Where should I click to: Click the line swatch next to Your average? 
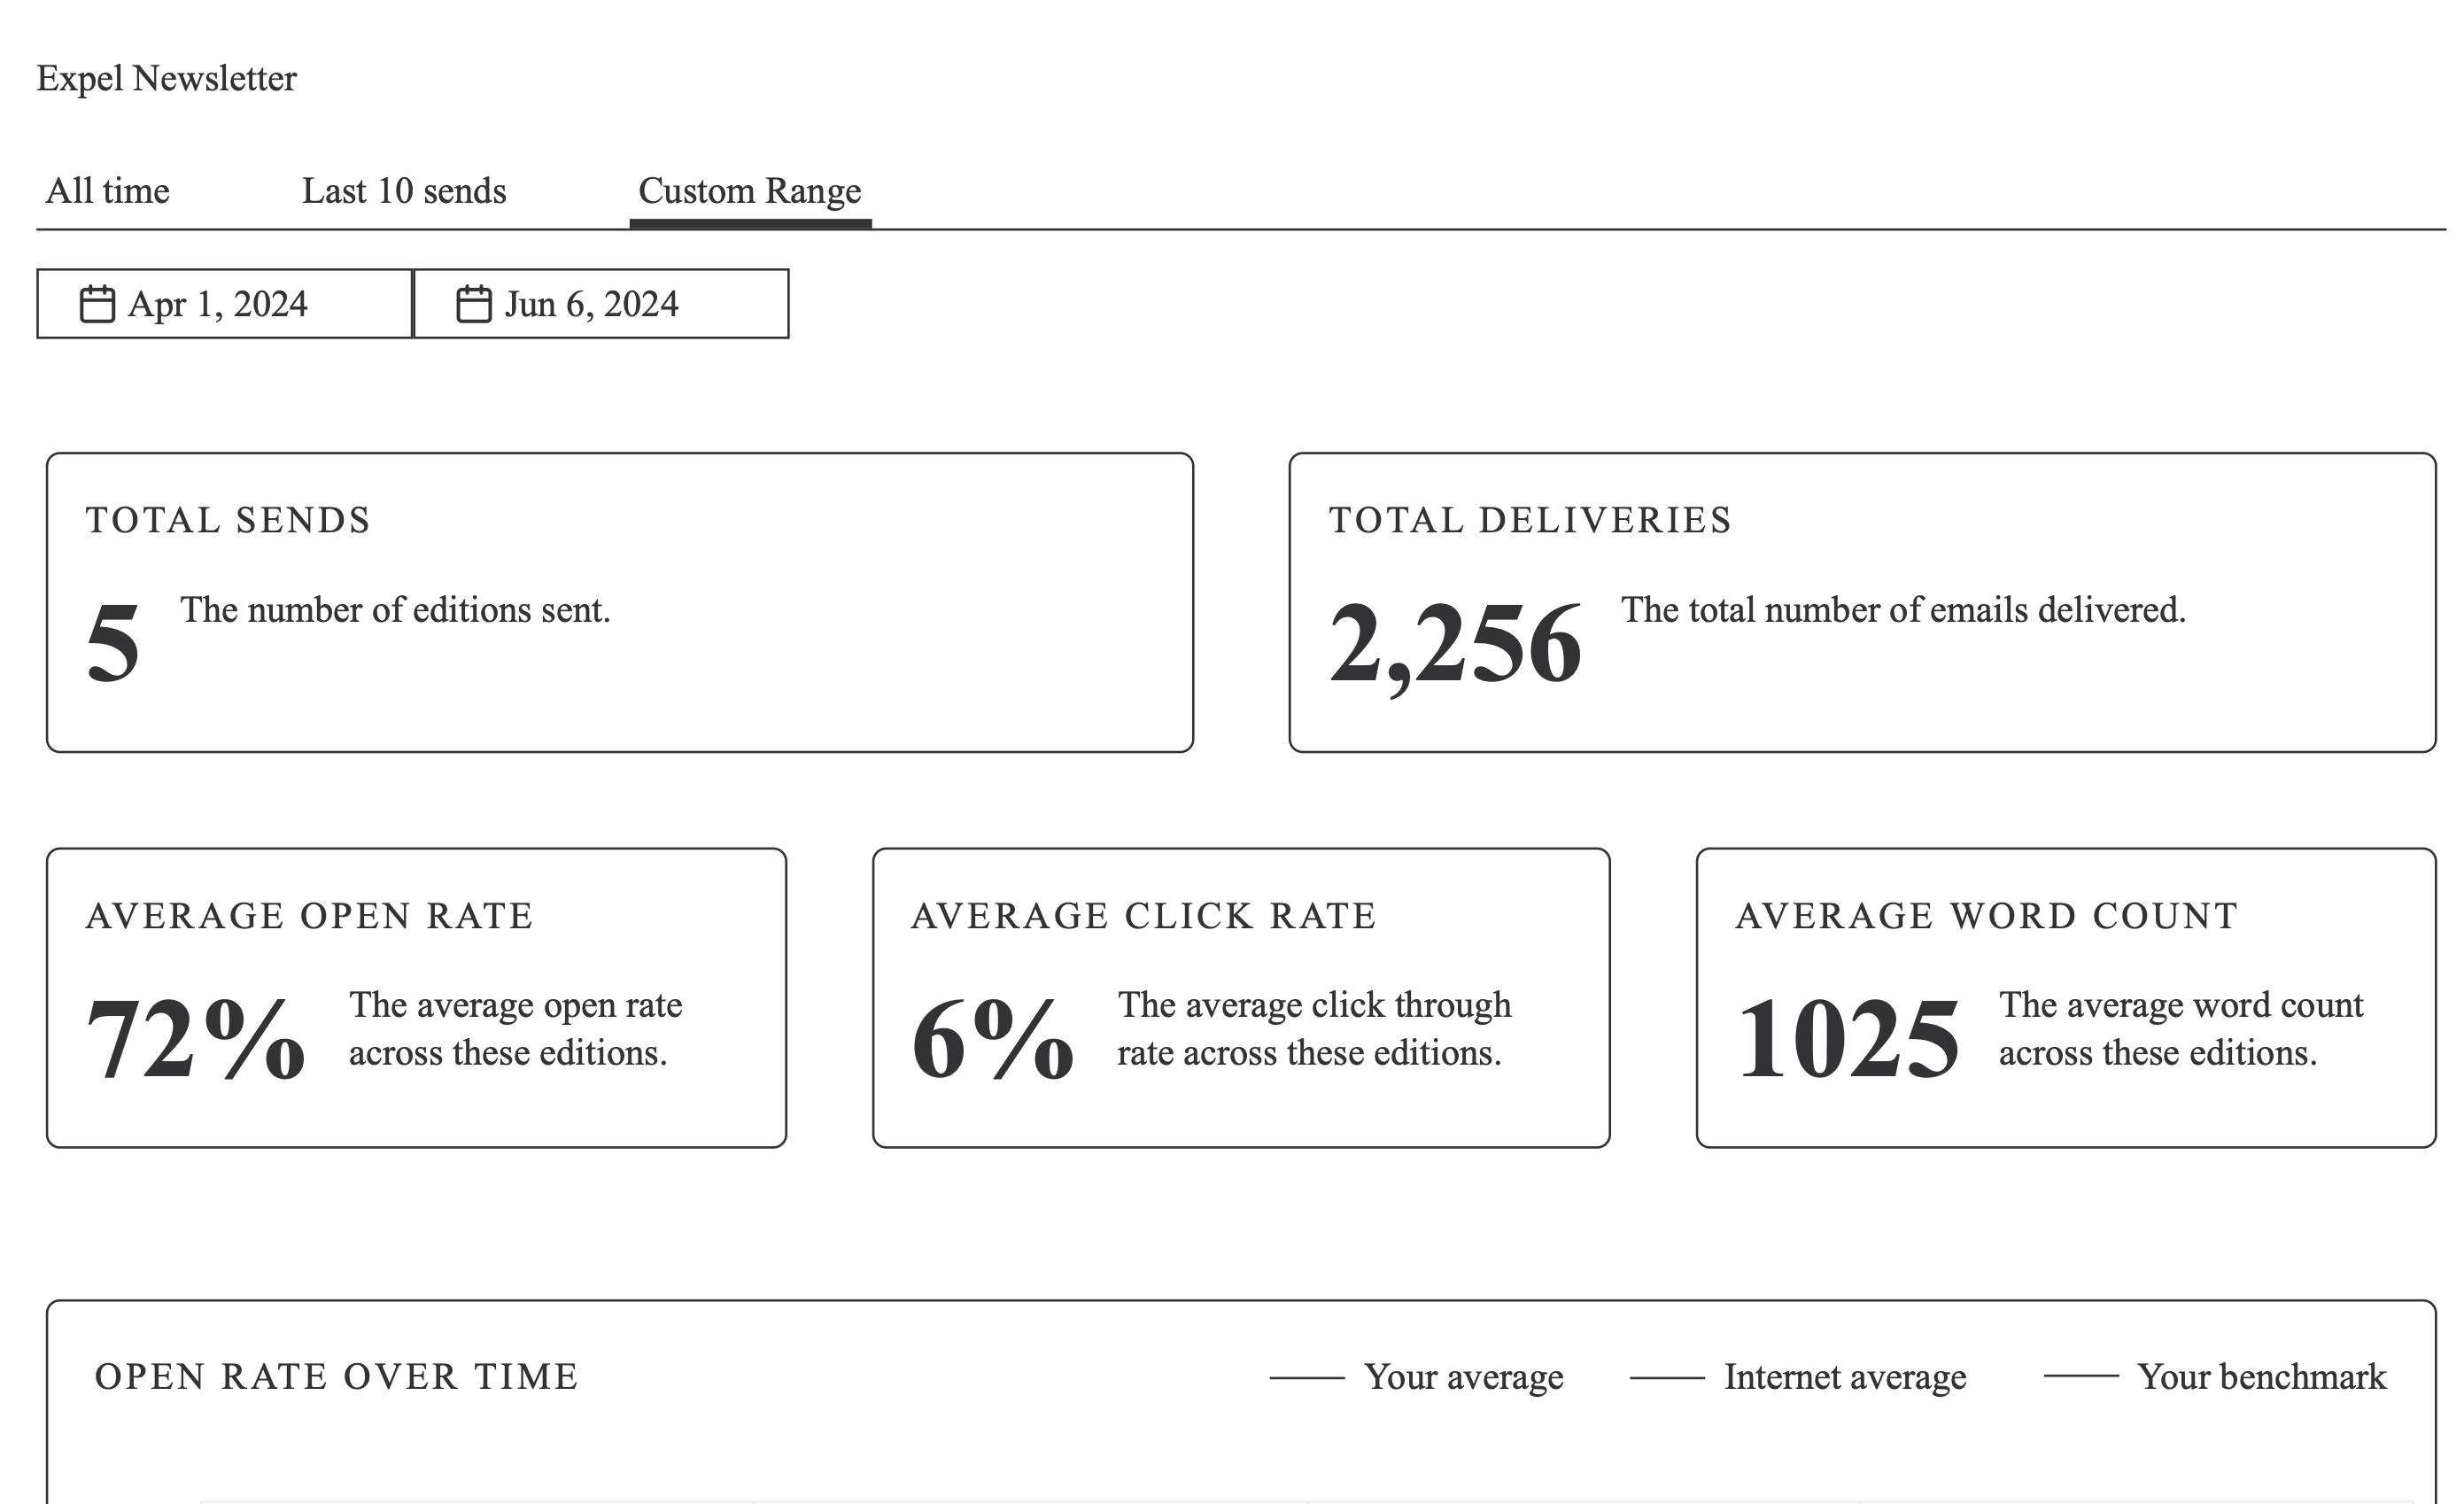point(1307,1378)
